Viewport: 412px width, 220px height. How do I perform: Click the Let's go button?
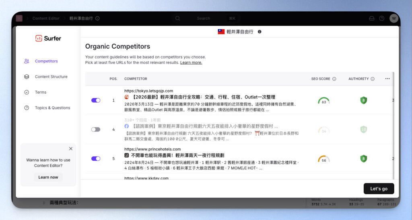pyautogui.click(x=379, y=189)
